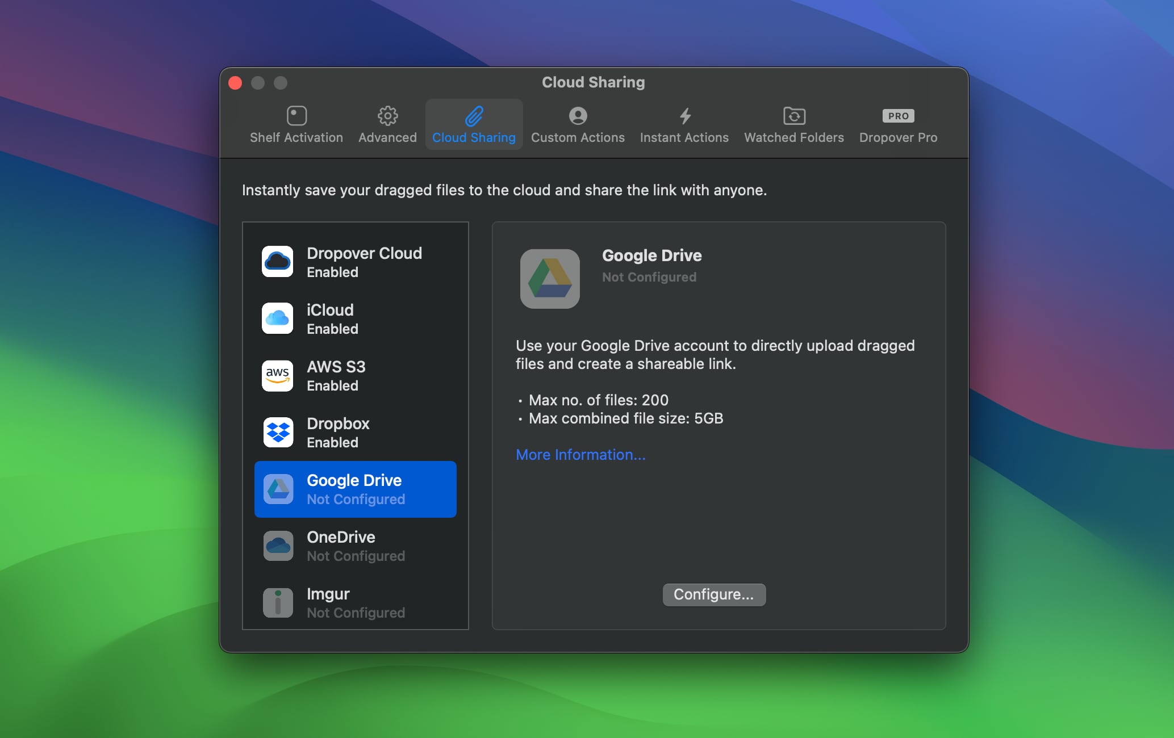Select OneDrive from the sidebar list
Image resolution: width=1174 pixels, height=738 pixels.
356,546
